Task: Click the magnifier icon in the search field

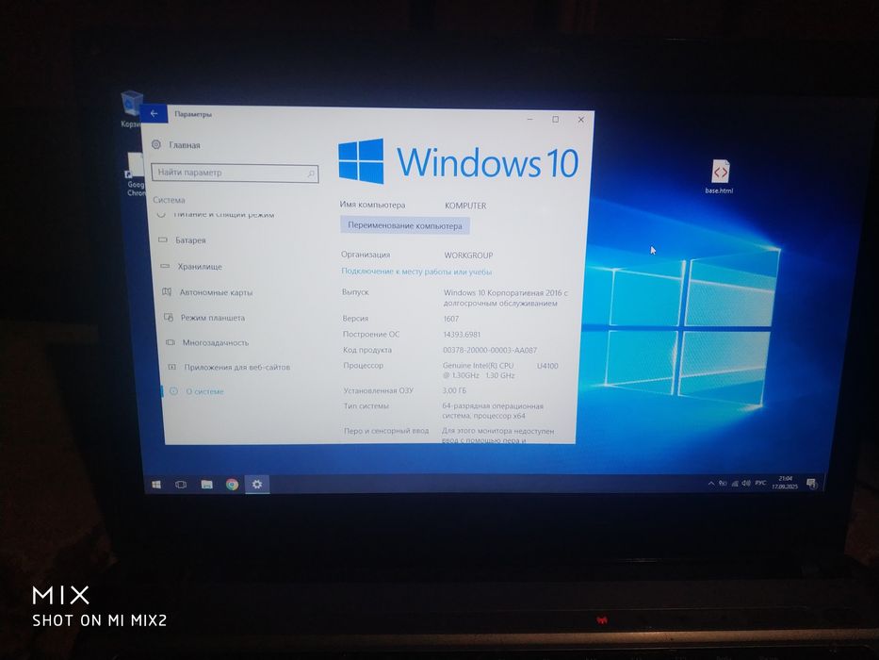Action: pos(311,174)
